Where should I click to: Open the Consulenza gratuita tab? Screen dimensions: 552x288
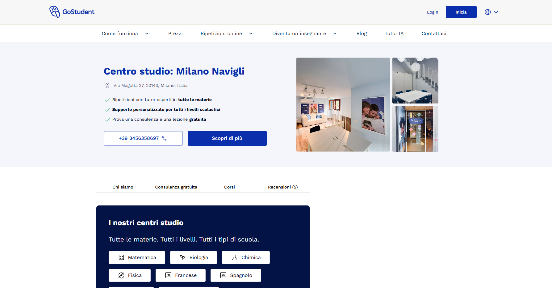176,187
